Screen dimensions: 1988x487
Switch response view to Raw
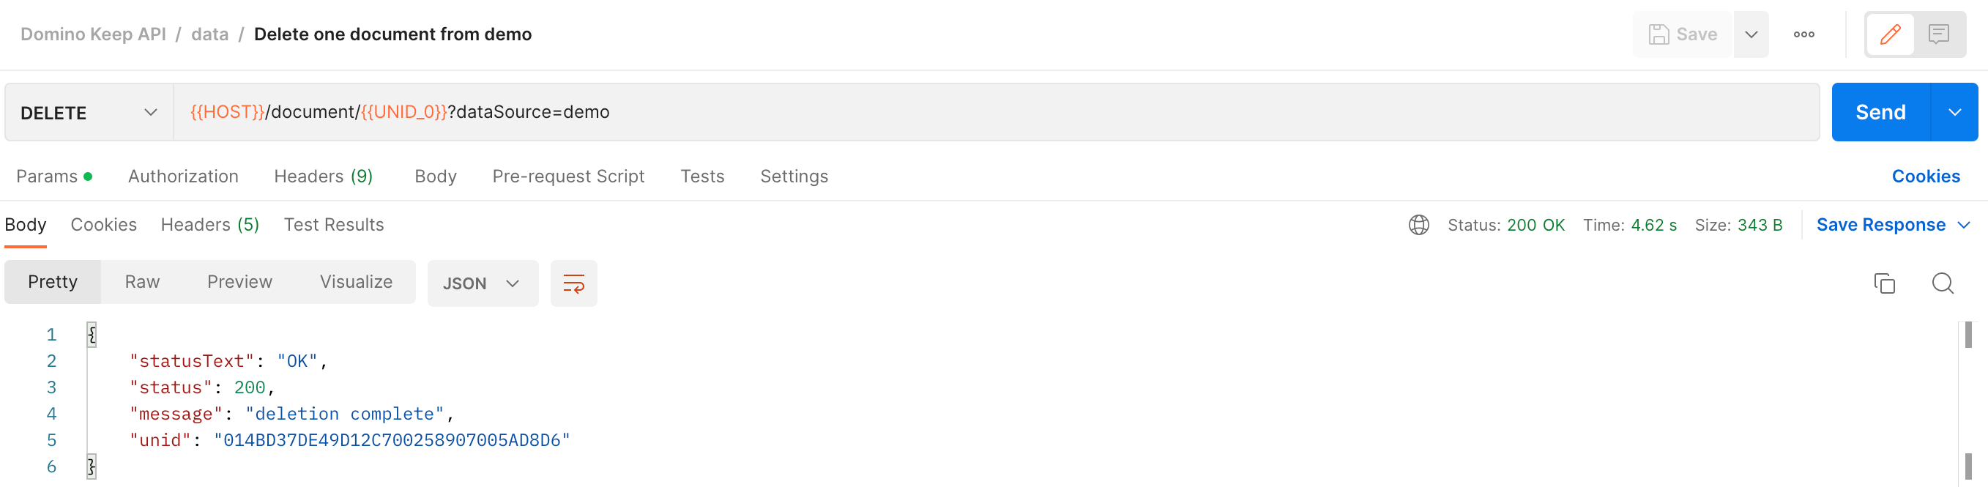point(141,282)
